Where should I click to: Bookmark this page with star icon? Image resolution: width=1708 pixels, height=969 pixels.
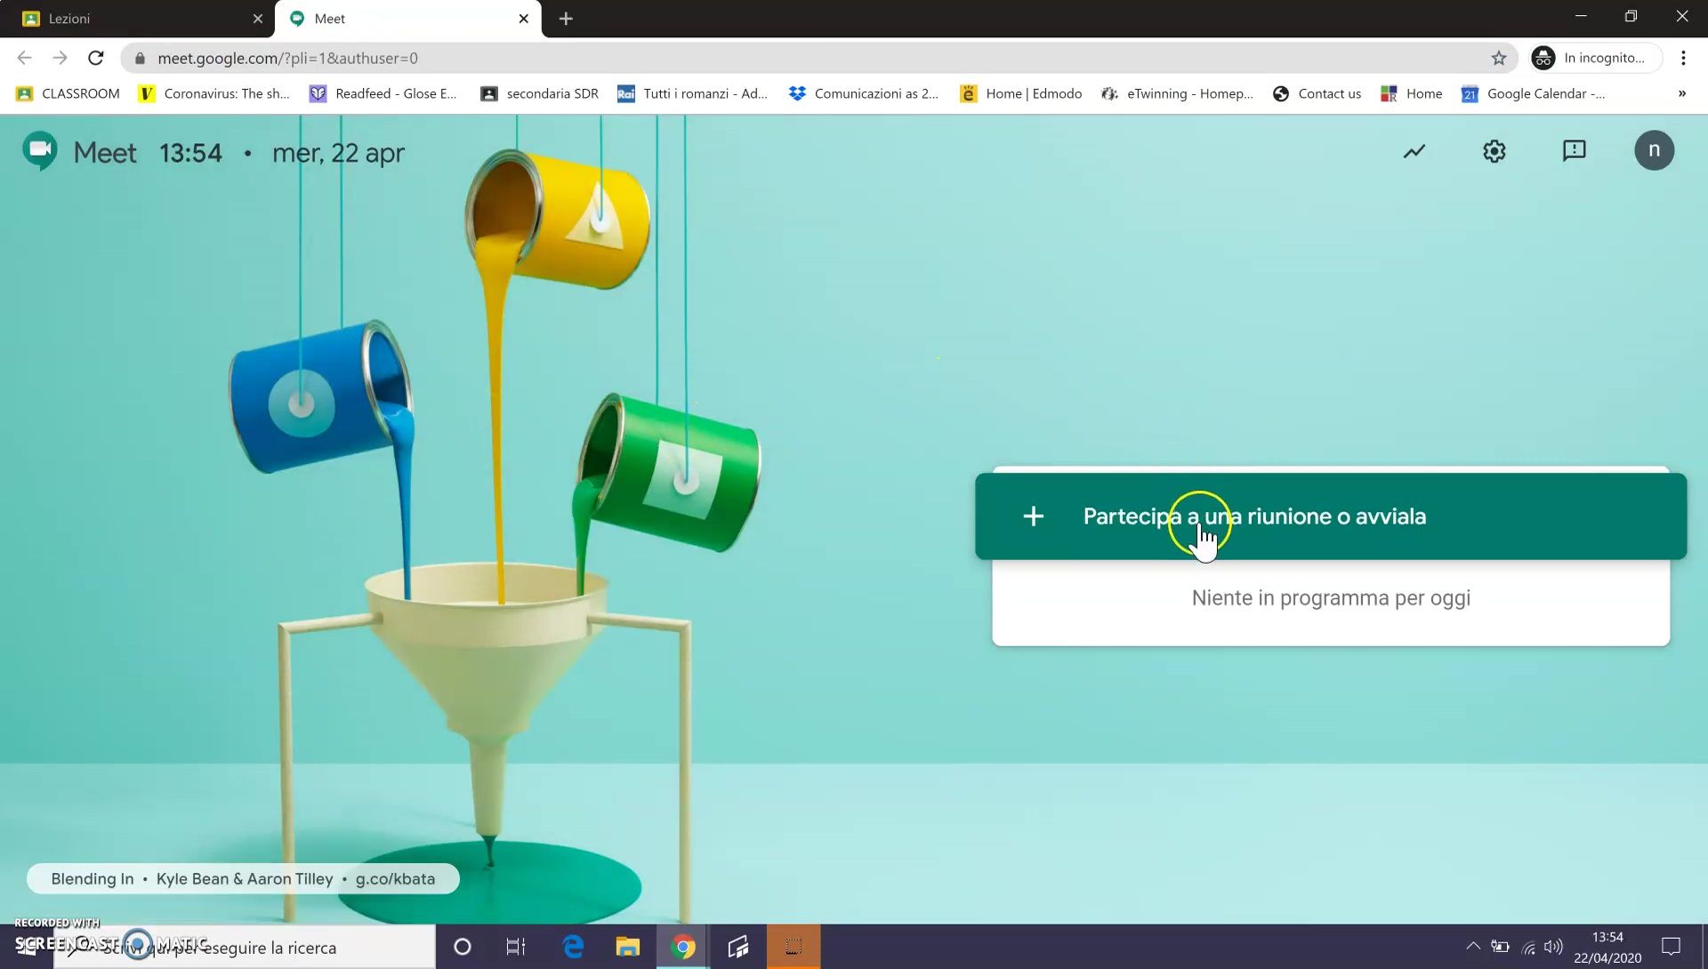coord(1499,58)
